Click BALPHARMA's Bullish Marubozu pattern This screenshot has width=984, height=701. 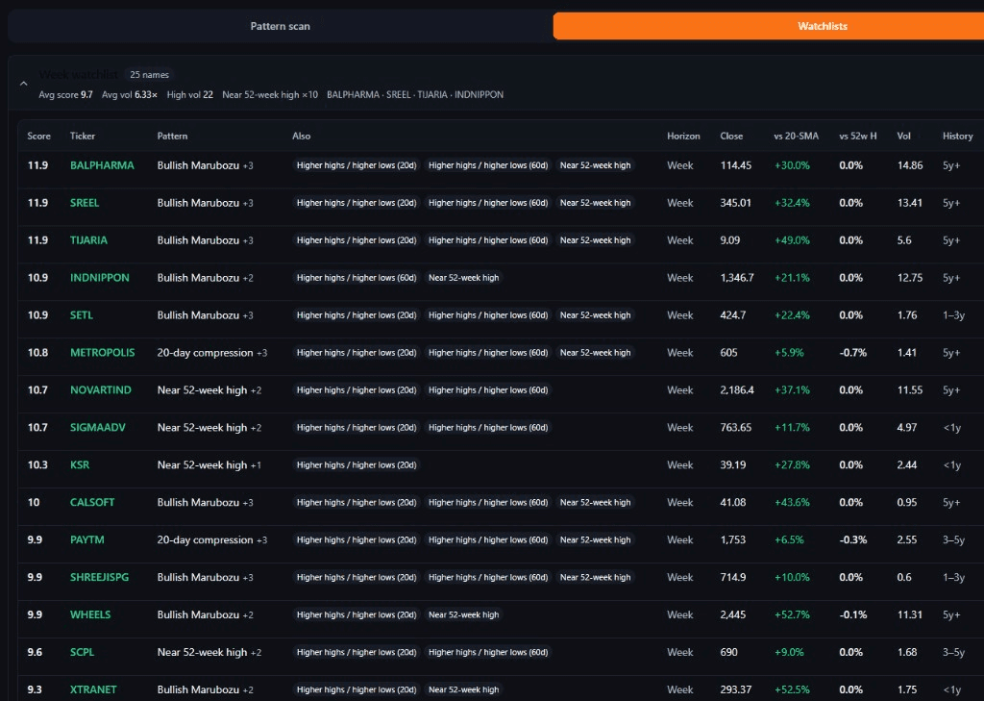pyautogui.click(x=198, y=165)
